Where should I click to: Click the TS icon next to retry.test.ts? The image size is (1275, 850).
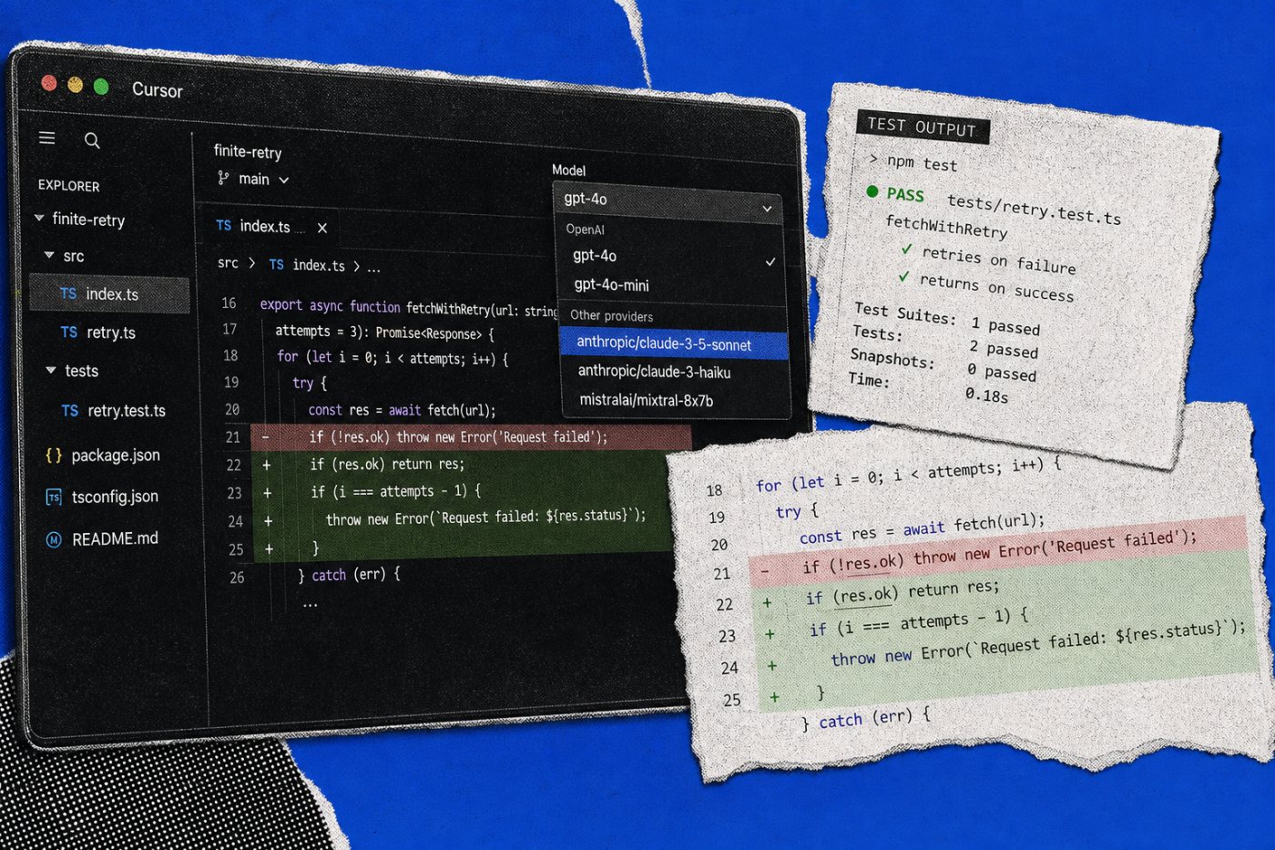[x=70, y=411]
